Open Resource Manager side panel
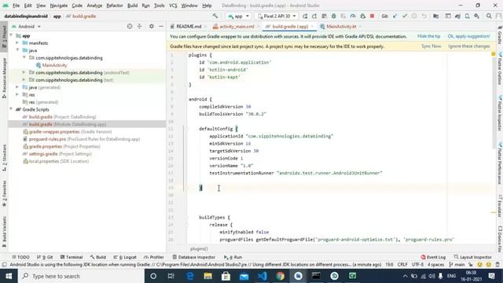Viewport: 503px width, 283px height. click(4, 78)
